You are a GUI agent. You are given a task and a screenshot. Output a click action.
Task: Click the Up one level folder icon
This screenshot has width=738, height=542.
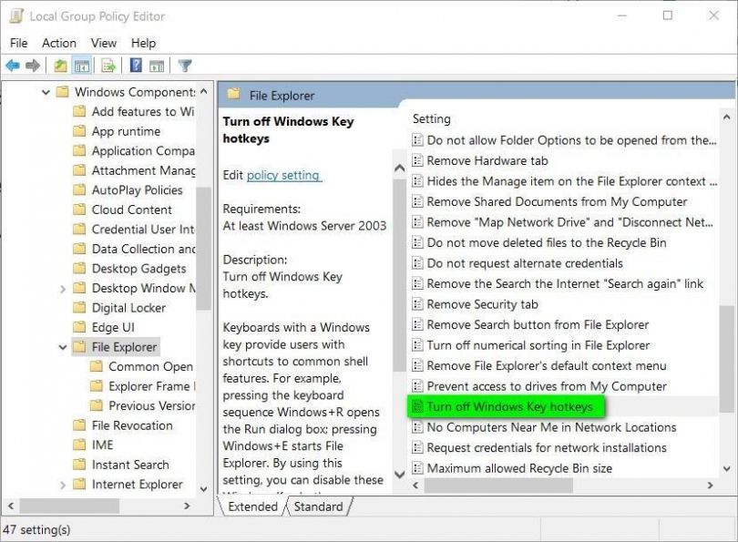point(59,65)
